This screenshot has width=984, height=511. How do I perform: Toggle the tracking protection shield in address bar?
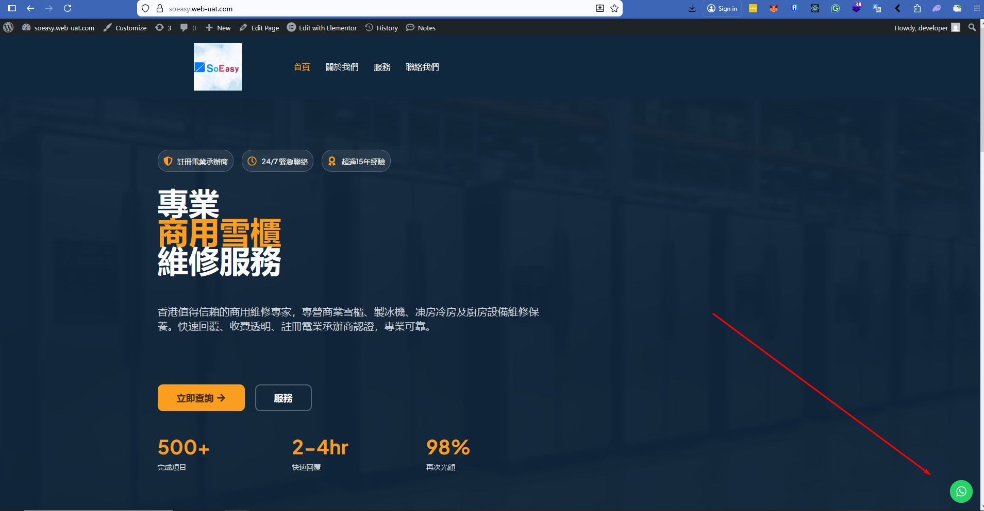[146, 8]
